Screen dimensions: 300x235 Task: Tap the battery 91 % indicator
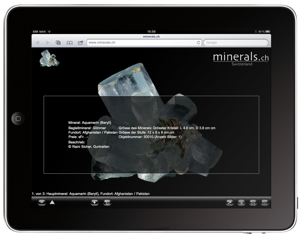coord(264,31)
